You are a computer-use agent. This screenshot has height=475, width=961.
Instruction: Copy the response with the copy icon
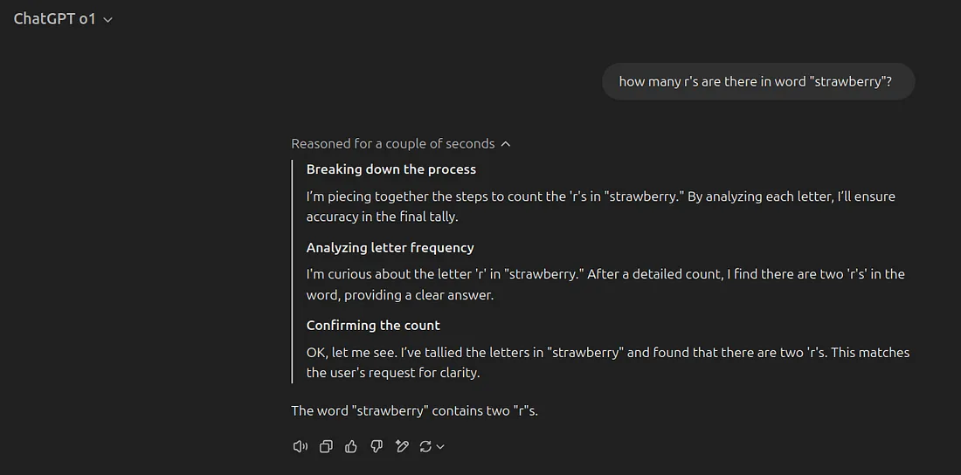326,446
